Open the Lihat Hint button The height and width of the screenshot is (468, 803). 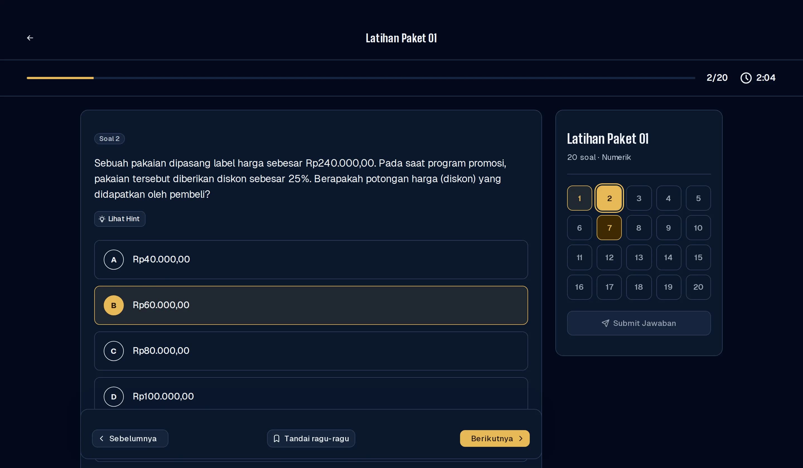pyautogui.click(x=120, y=219)
